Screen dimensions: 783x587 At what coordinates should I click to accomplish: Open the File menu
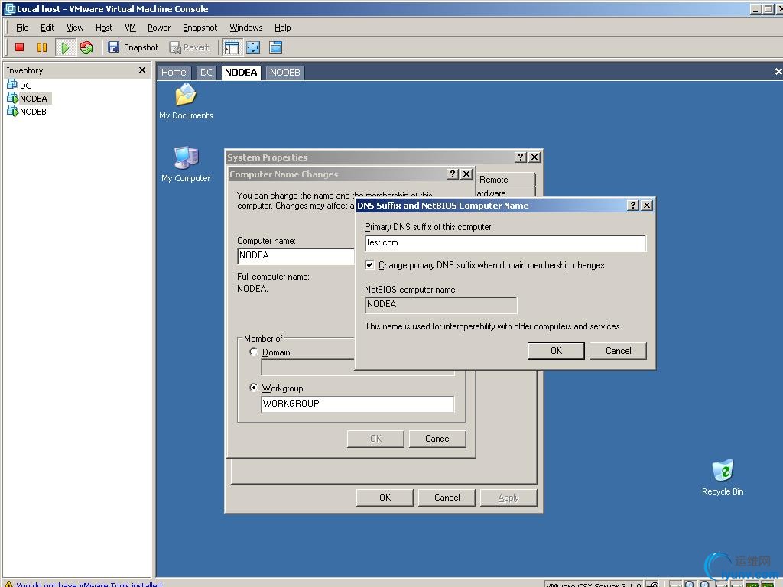coord(22,28)
